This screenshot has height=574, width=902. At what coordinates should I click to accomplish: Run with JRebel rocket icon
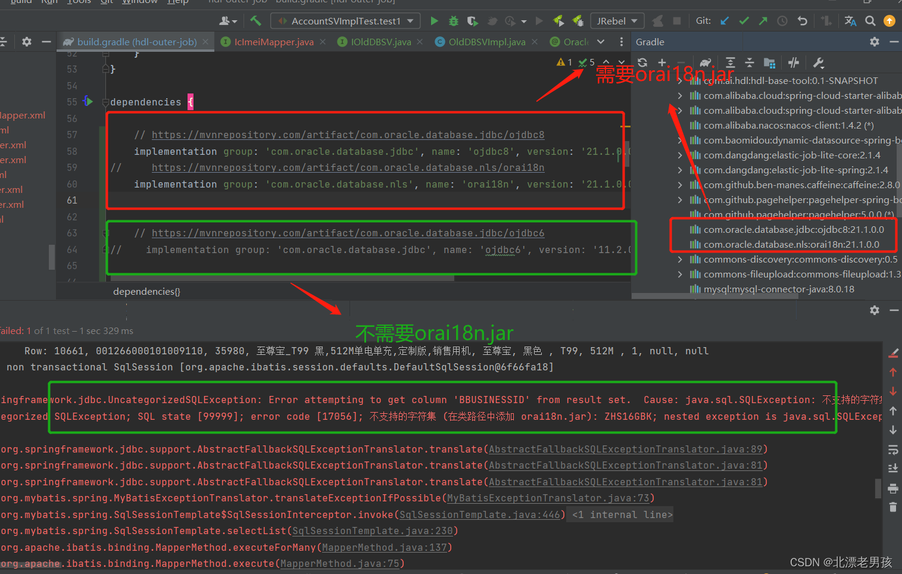click(558, 21)
